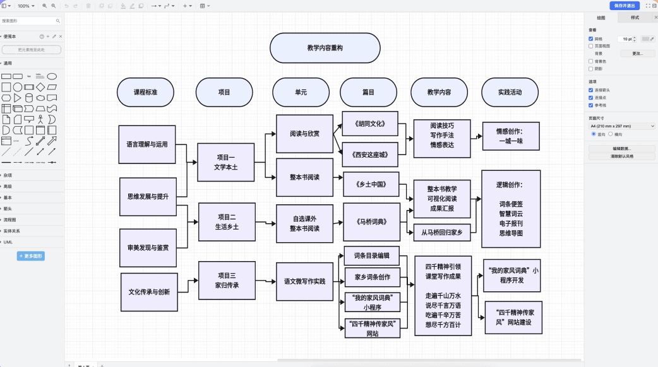Open the connection arrow style dropdown
Screen dimensions: 658x367
pyautogui.click(x=157, y=6)
